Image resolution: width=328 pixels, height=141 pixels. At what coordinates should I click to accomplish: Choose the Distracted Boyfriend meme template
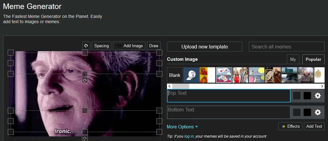(x=240, y=75)
